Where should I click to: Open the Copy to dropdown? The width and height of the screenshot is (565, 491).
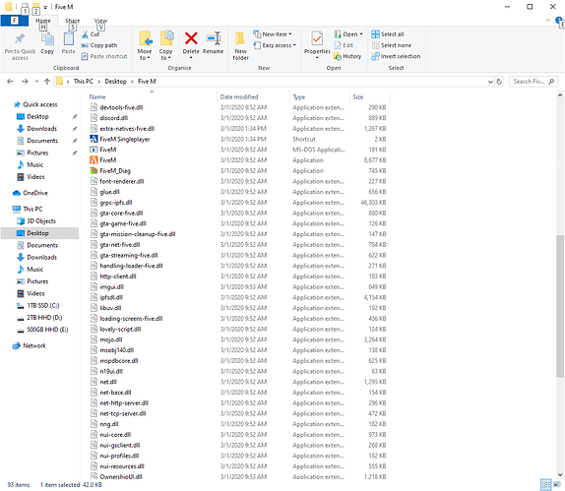click(x=165, y=45)
